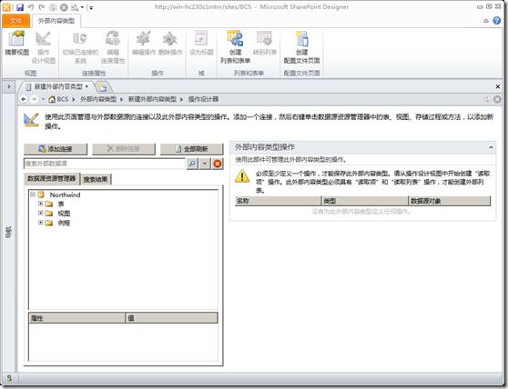Select the 操作设计视图 ribbon button
508x389 pixels.
click(x=44, y=47)
